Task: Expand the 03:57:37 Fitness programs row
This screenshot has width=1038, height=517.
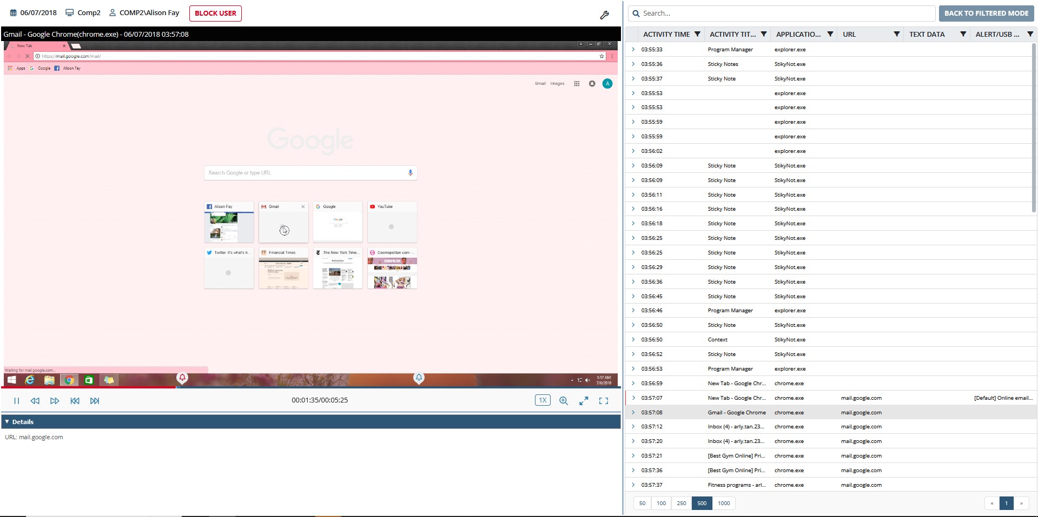Action: point(633,485)
